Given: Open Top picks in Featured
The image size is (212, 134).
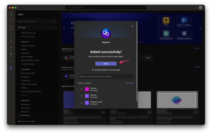Looking at the screenshot, I should click(25, 53).
